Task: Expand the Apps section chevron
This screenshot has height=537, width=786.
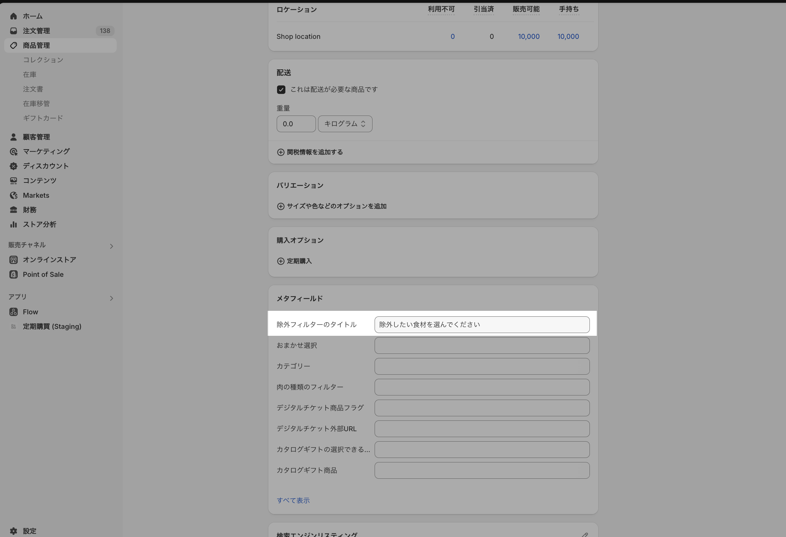Action: 111,298
